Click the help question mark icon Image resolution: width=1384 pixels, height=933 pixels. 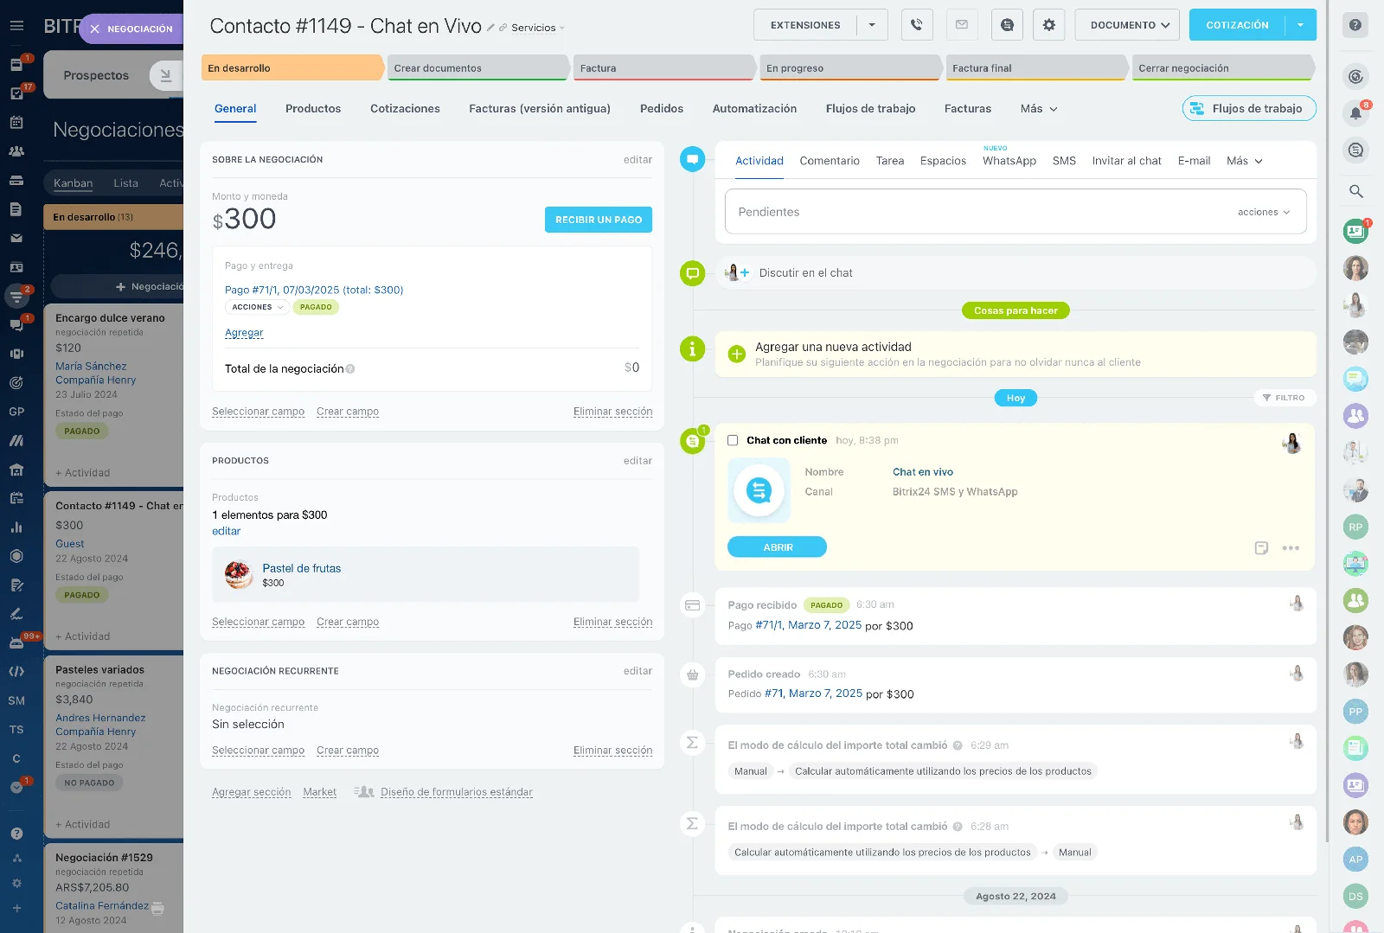(x=1355, y=25)
